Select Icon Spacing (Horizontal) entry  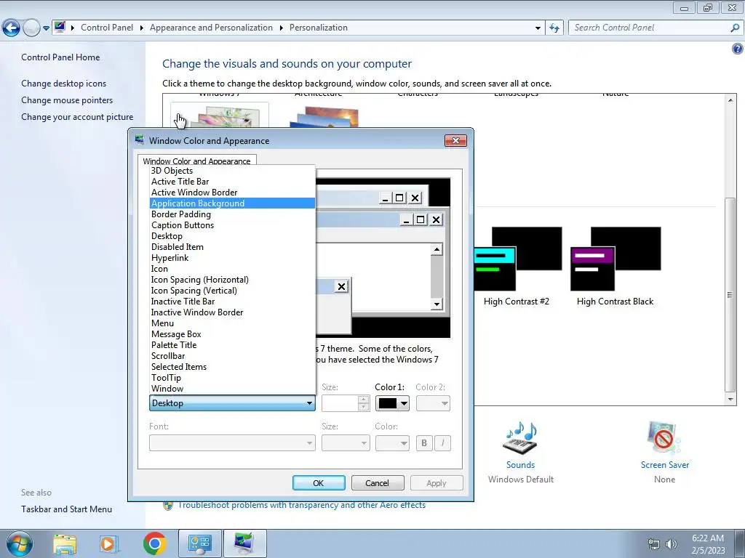pos(232,280)
